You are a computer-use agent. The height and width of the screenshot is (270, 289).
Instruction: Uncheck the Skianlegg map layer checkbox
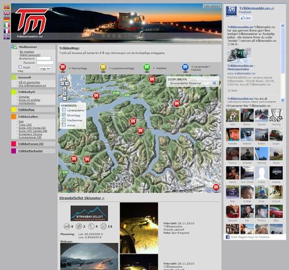pyautogui.click(x=64, y=115)
